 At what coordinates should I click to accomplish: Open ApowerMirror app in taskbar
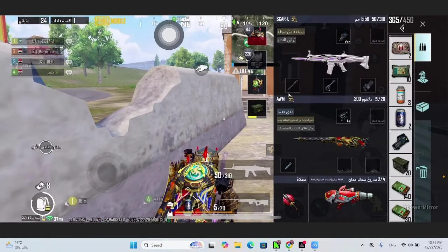[315, 245]
